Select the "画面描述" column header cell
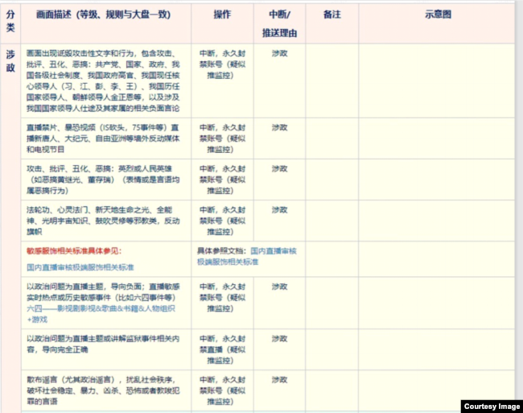523x413 pixels. (x=105, y=16)
